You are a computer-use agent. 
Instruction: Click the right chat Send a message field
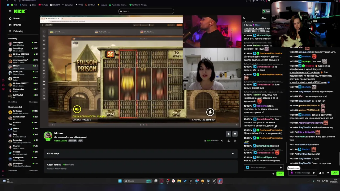[303, 173]
